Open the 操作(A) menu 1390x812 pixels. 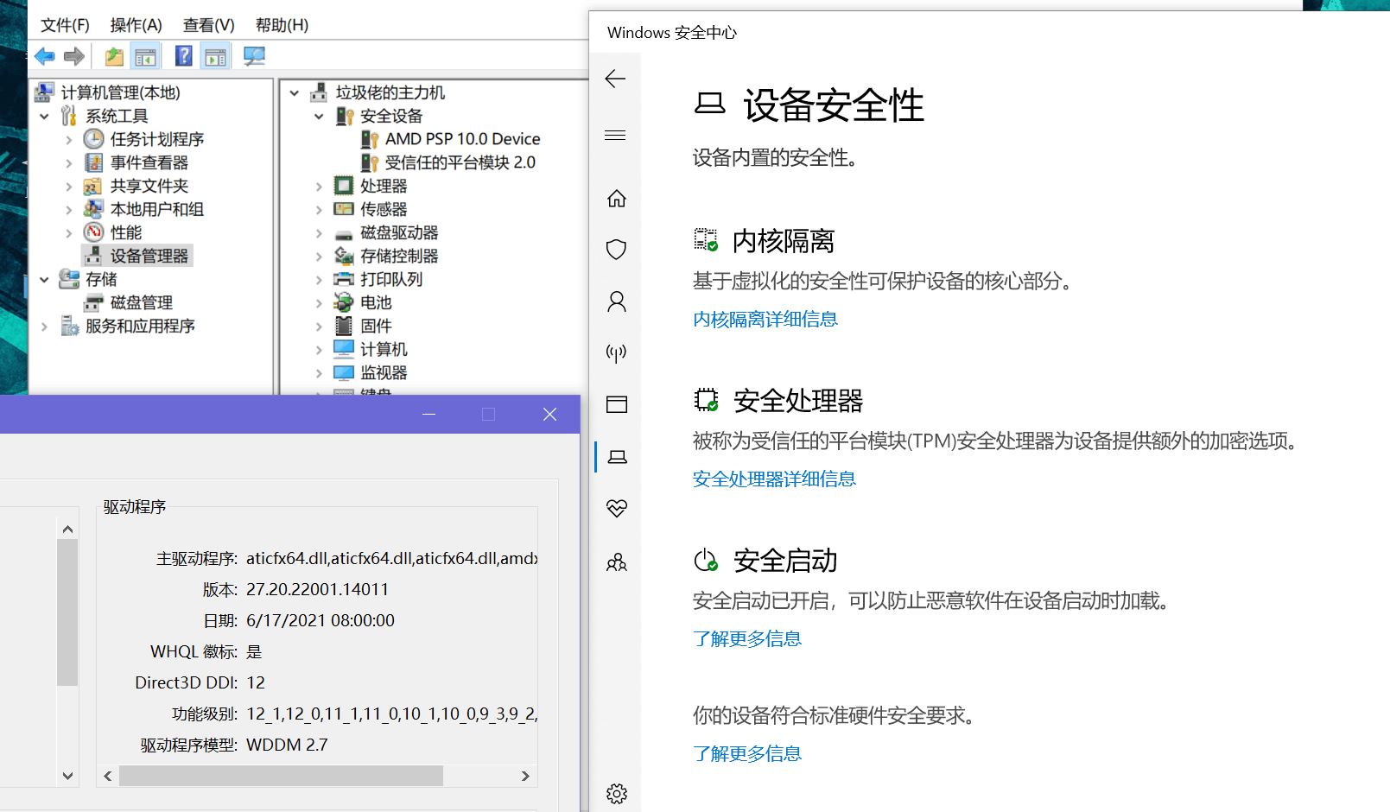coord(136,25)
